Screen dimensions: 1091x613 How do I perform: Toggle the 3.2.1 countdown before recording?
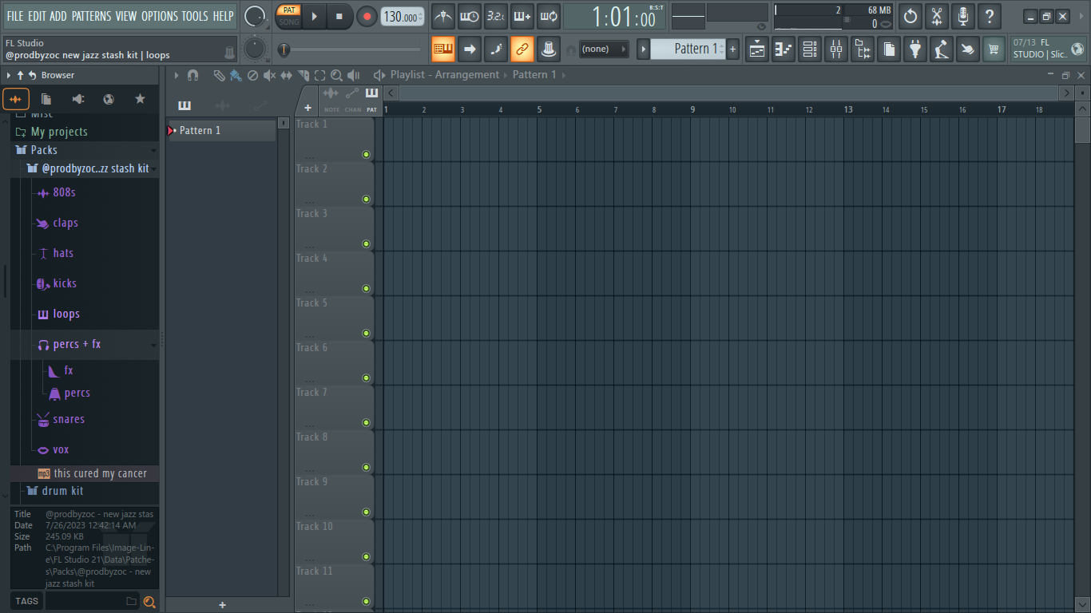click(496, 16)
